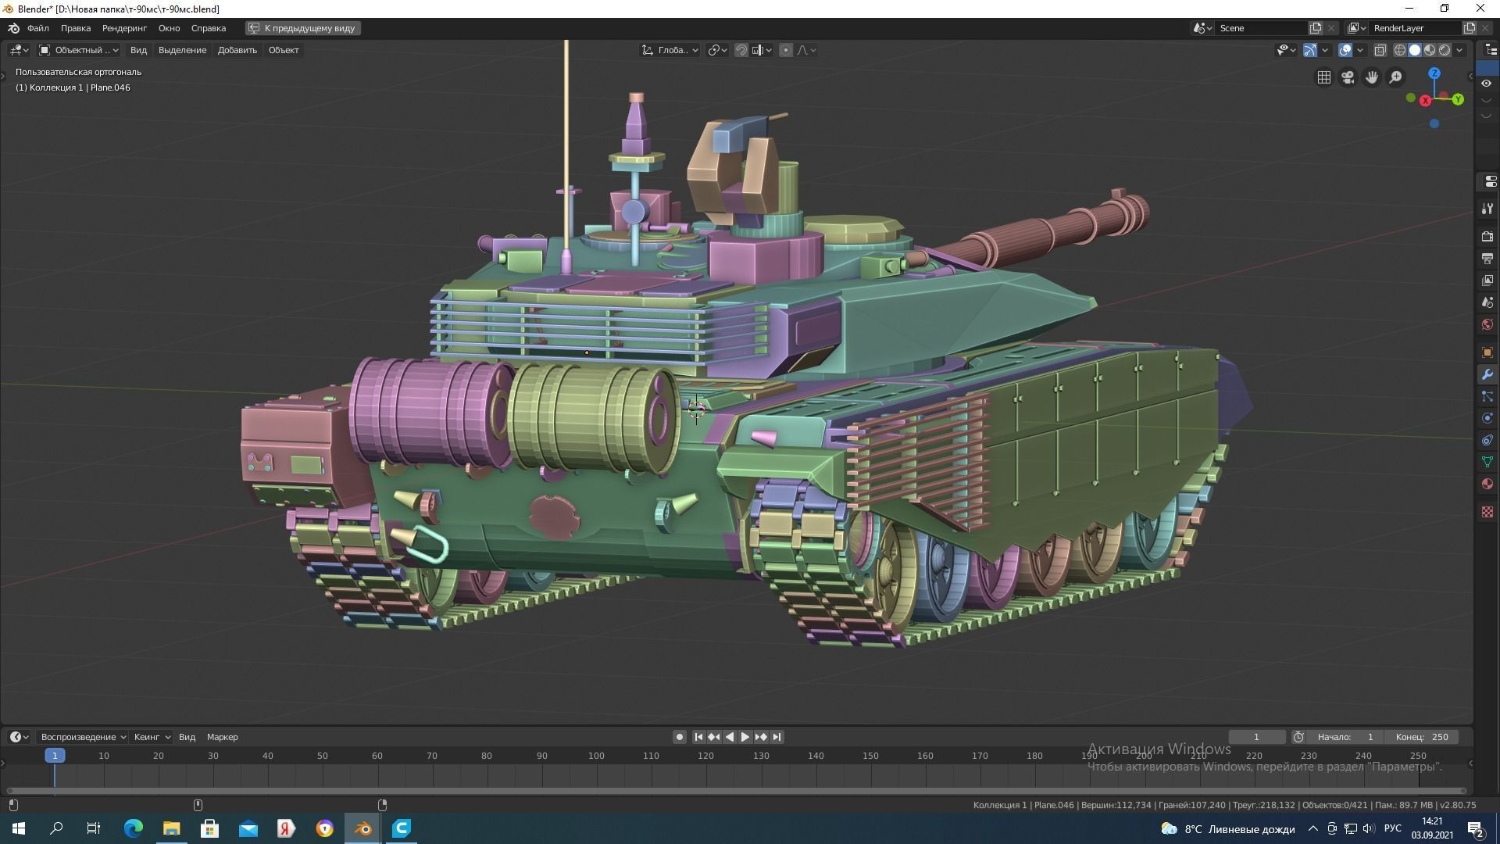Open the outliner editor type icon

[1490, 50]
